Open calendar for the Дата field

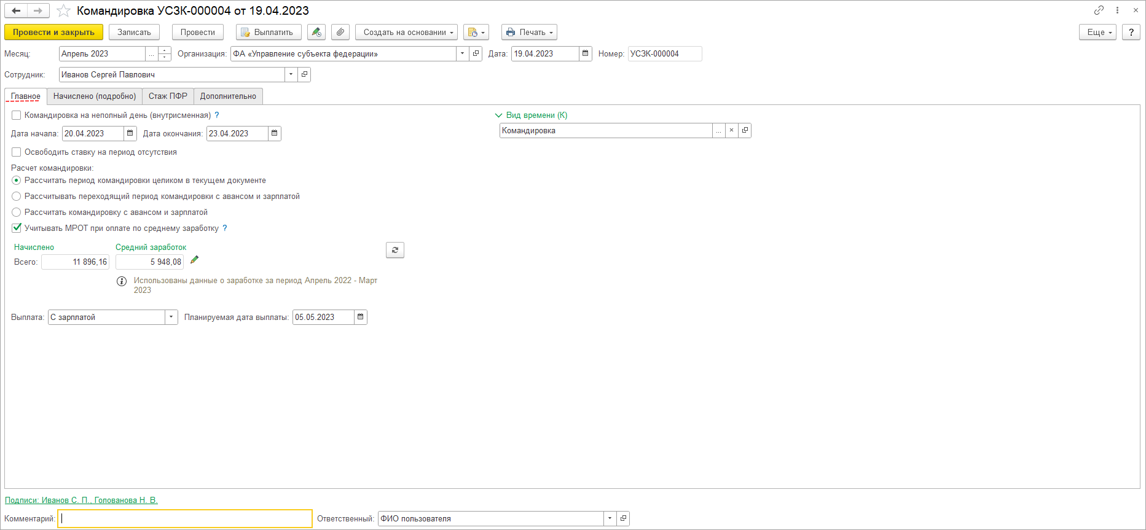(586, 53)
